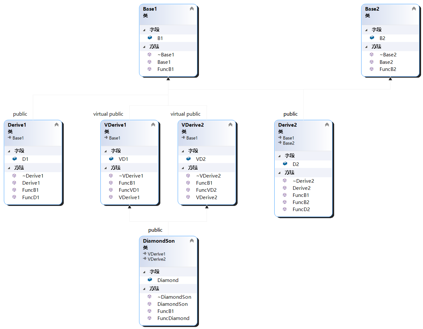Click the ~Base2 destructor method icon
423x329 pixels.
[371, 54]
